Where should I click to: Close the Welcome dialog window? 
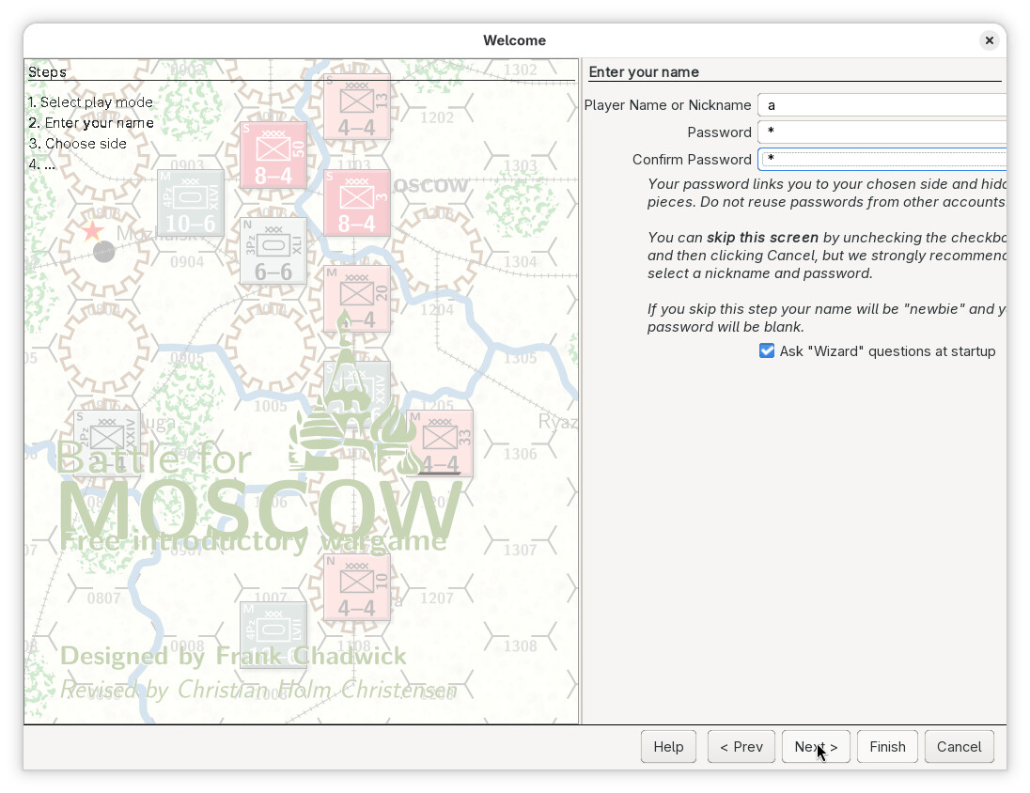[989, 40]
